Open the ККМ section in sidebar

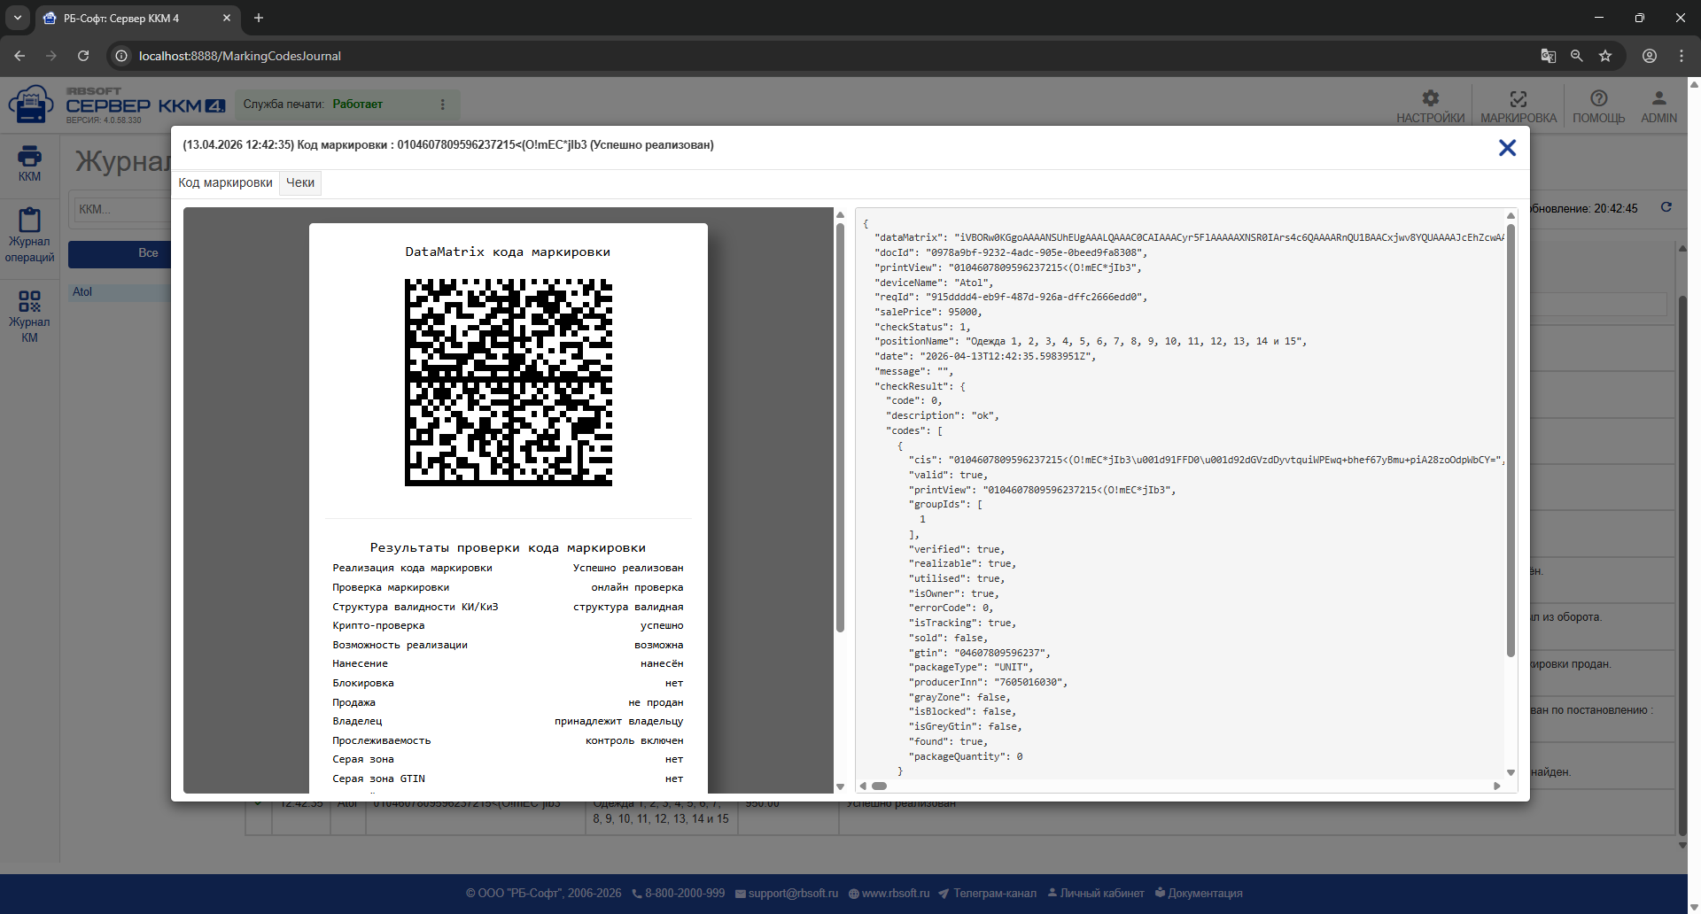coord(29,164)
